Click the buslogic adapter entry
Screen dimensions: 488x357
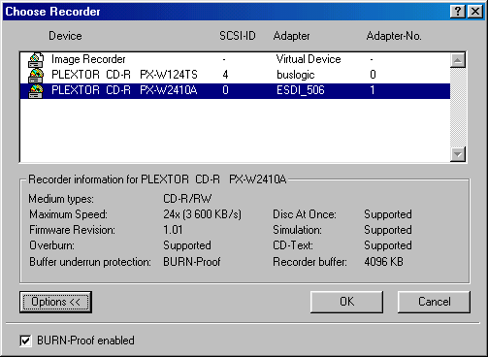296,75
